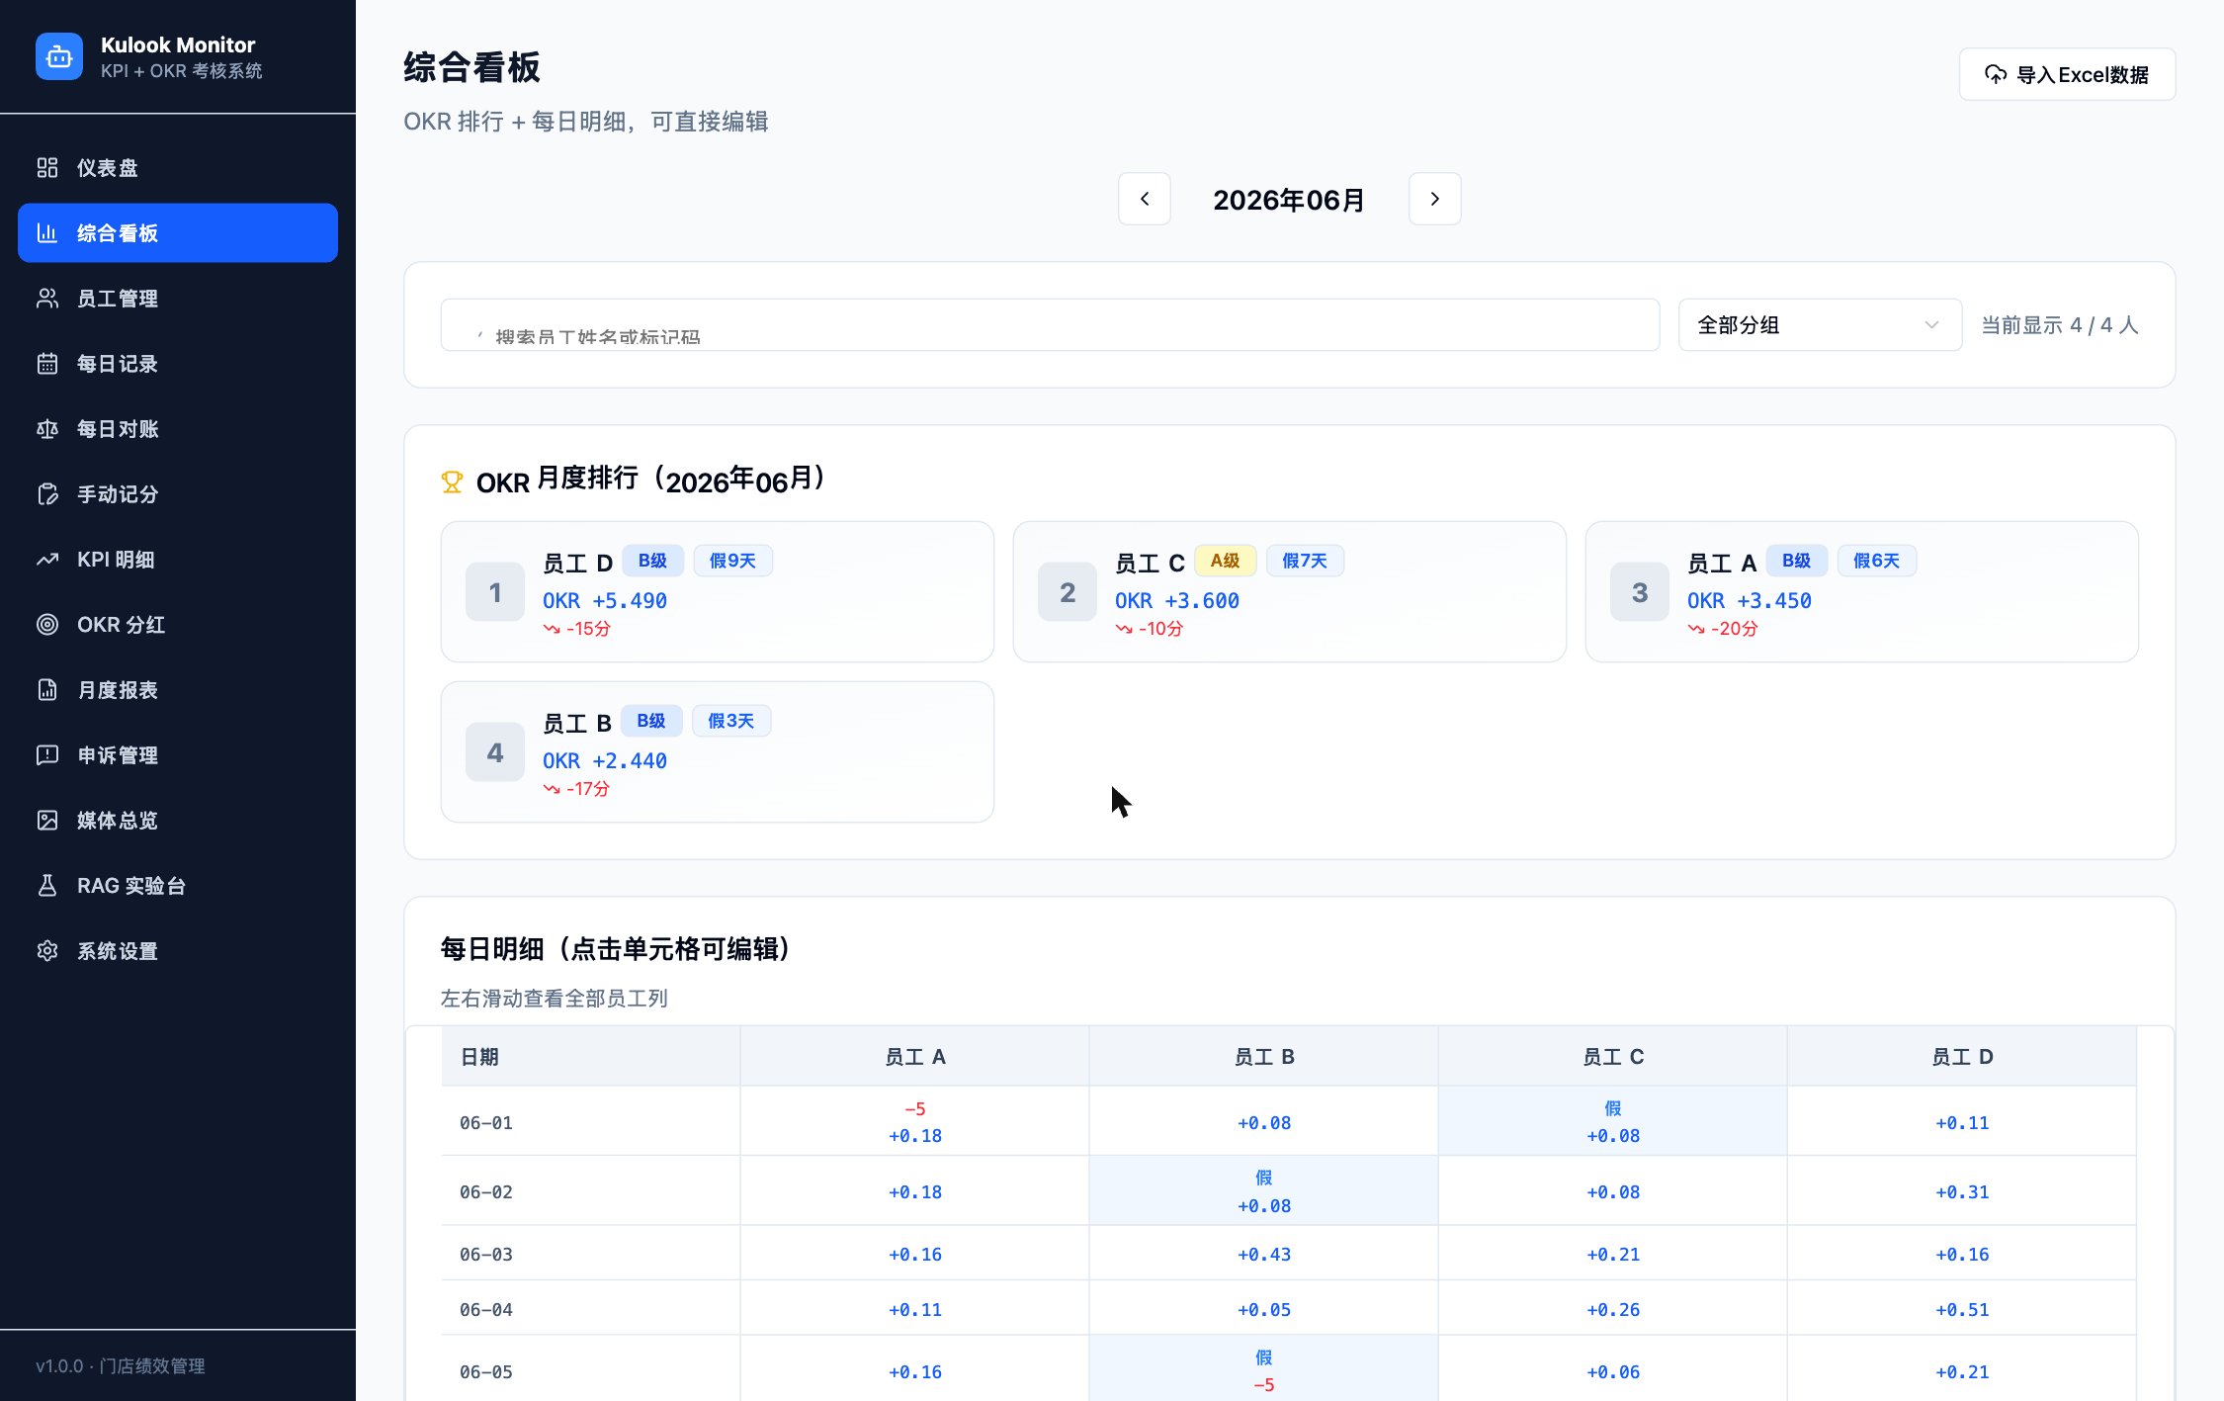Open 每日记录 in the sidebar
The image size is (2224, 1401).
[x=178, y=363]
